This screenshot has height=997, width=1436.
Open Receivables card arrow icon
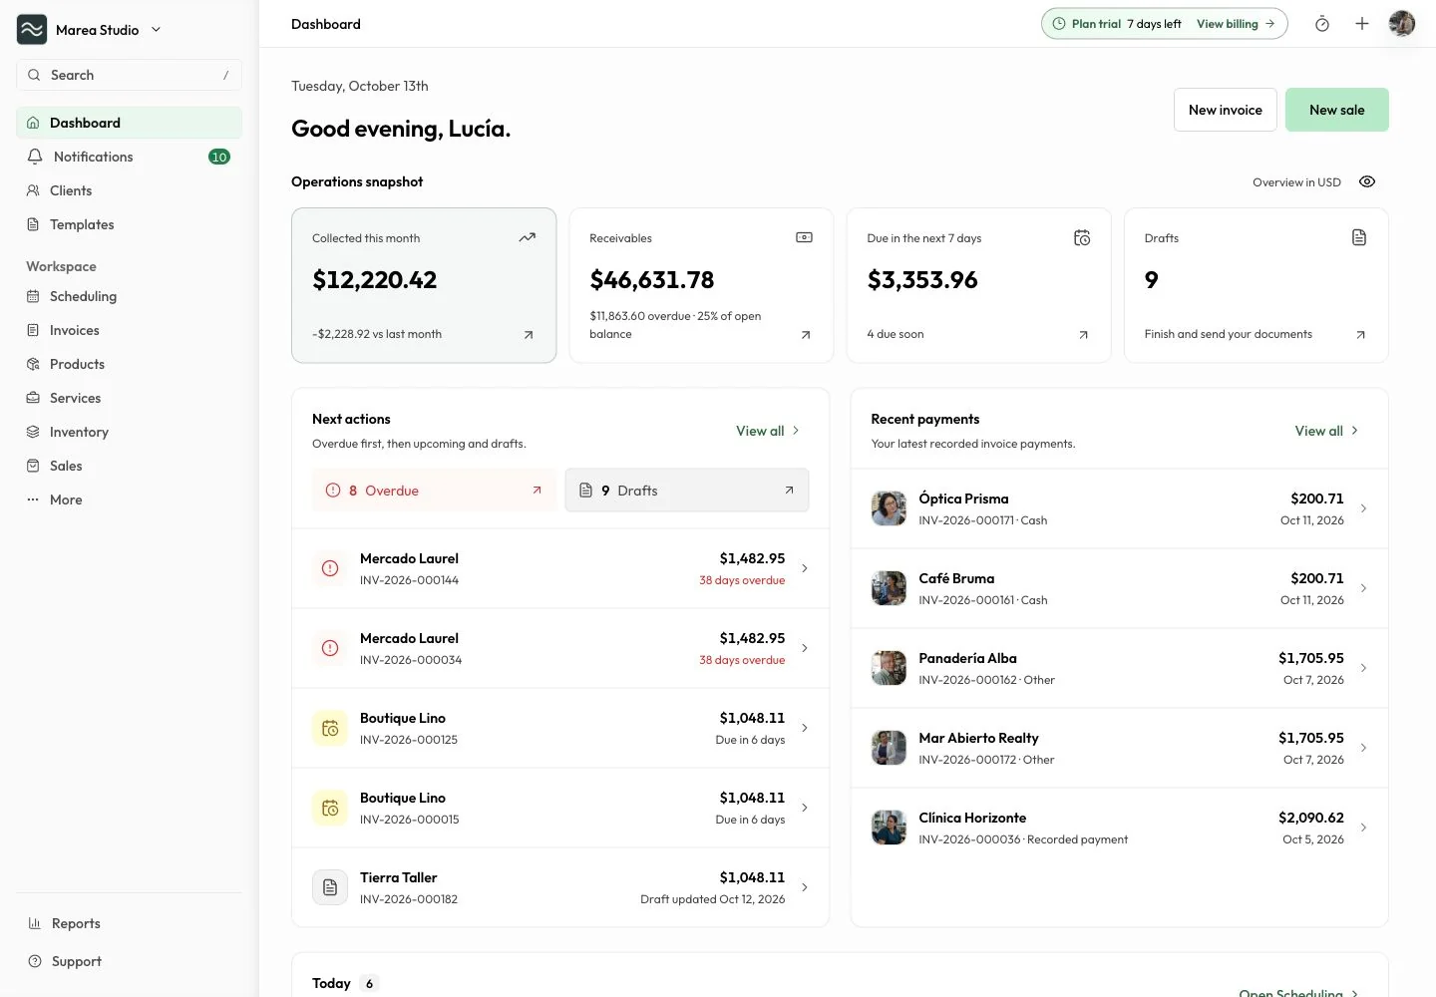click(806, 335)
